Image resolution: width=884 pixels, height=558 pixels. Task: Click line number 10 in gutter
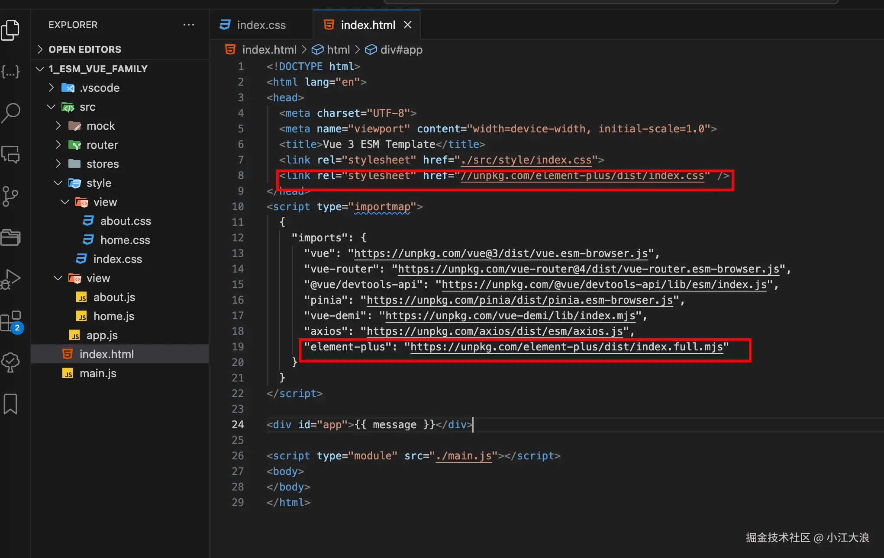coord(238,207)
